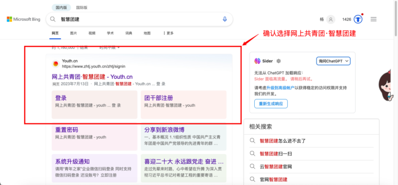The width and height of the screenshot is (398, 185).
Task: Click the Youth.cn site favicon
Action: pyautogui.click(x=55, y=63)
